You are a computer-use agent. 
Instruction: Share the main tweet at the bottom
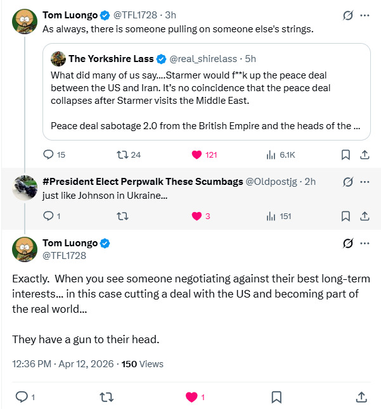click(361, 397)
